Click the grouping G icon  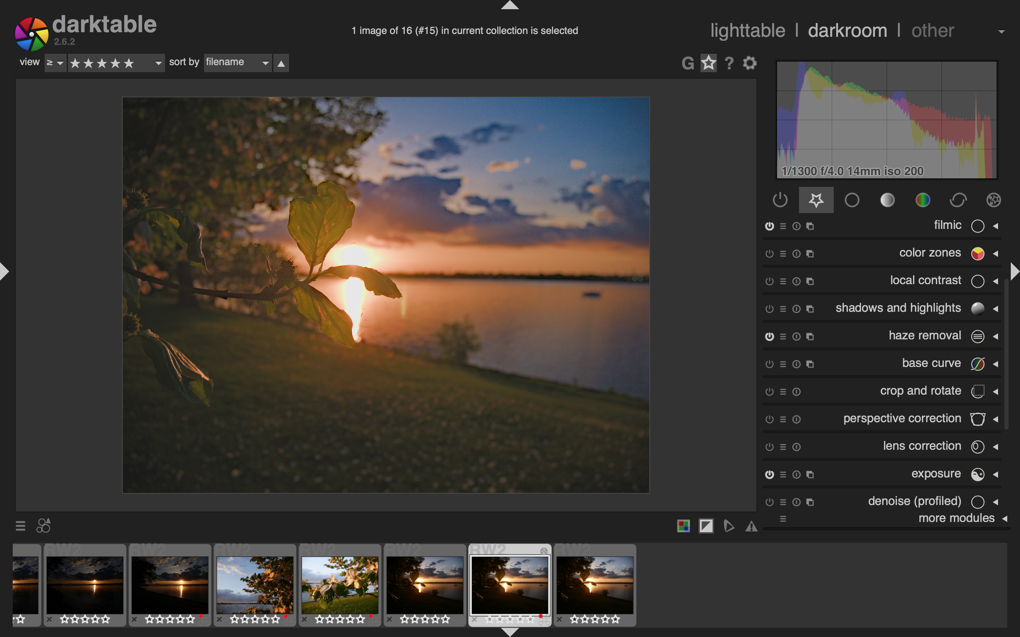[687, 63]
